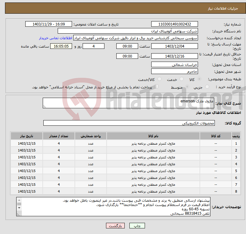This screenshot has width=246, height=234.
Task: Click the row number 6 cell
Action: [236, 178]
